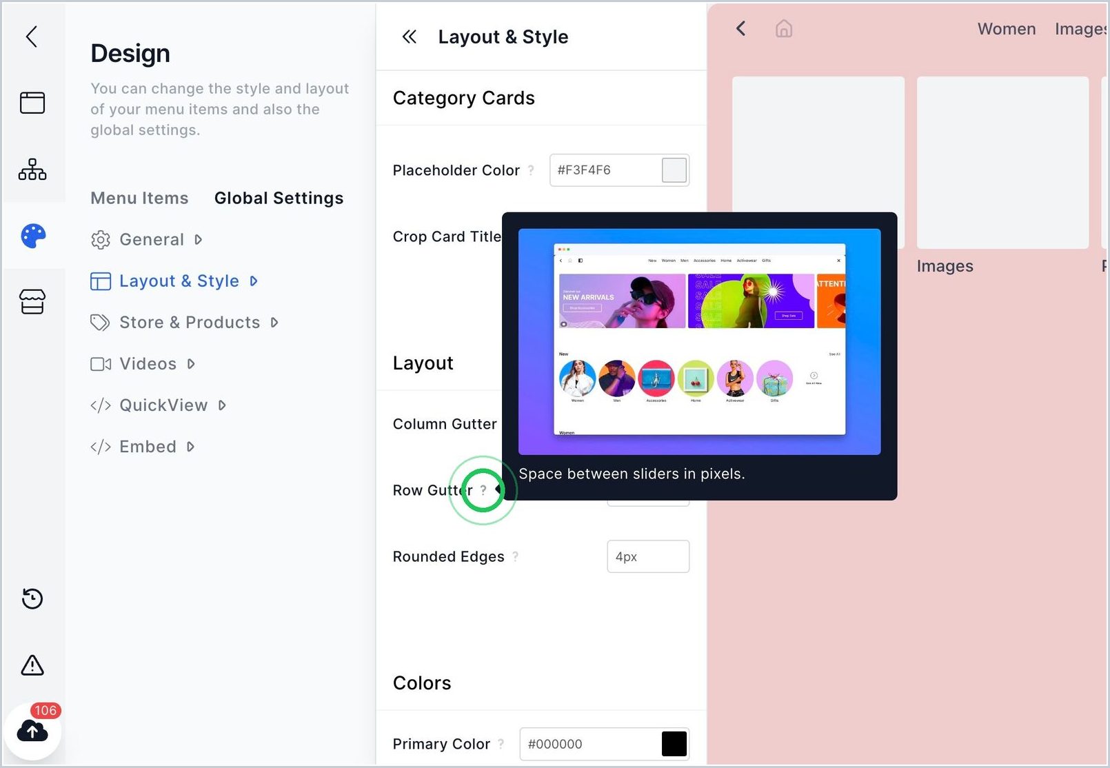The height and width of the screenshot is (768, 1110).
Task: Click the Images category card thumbnail
Action: 1003,163
